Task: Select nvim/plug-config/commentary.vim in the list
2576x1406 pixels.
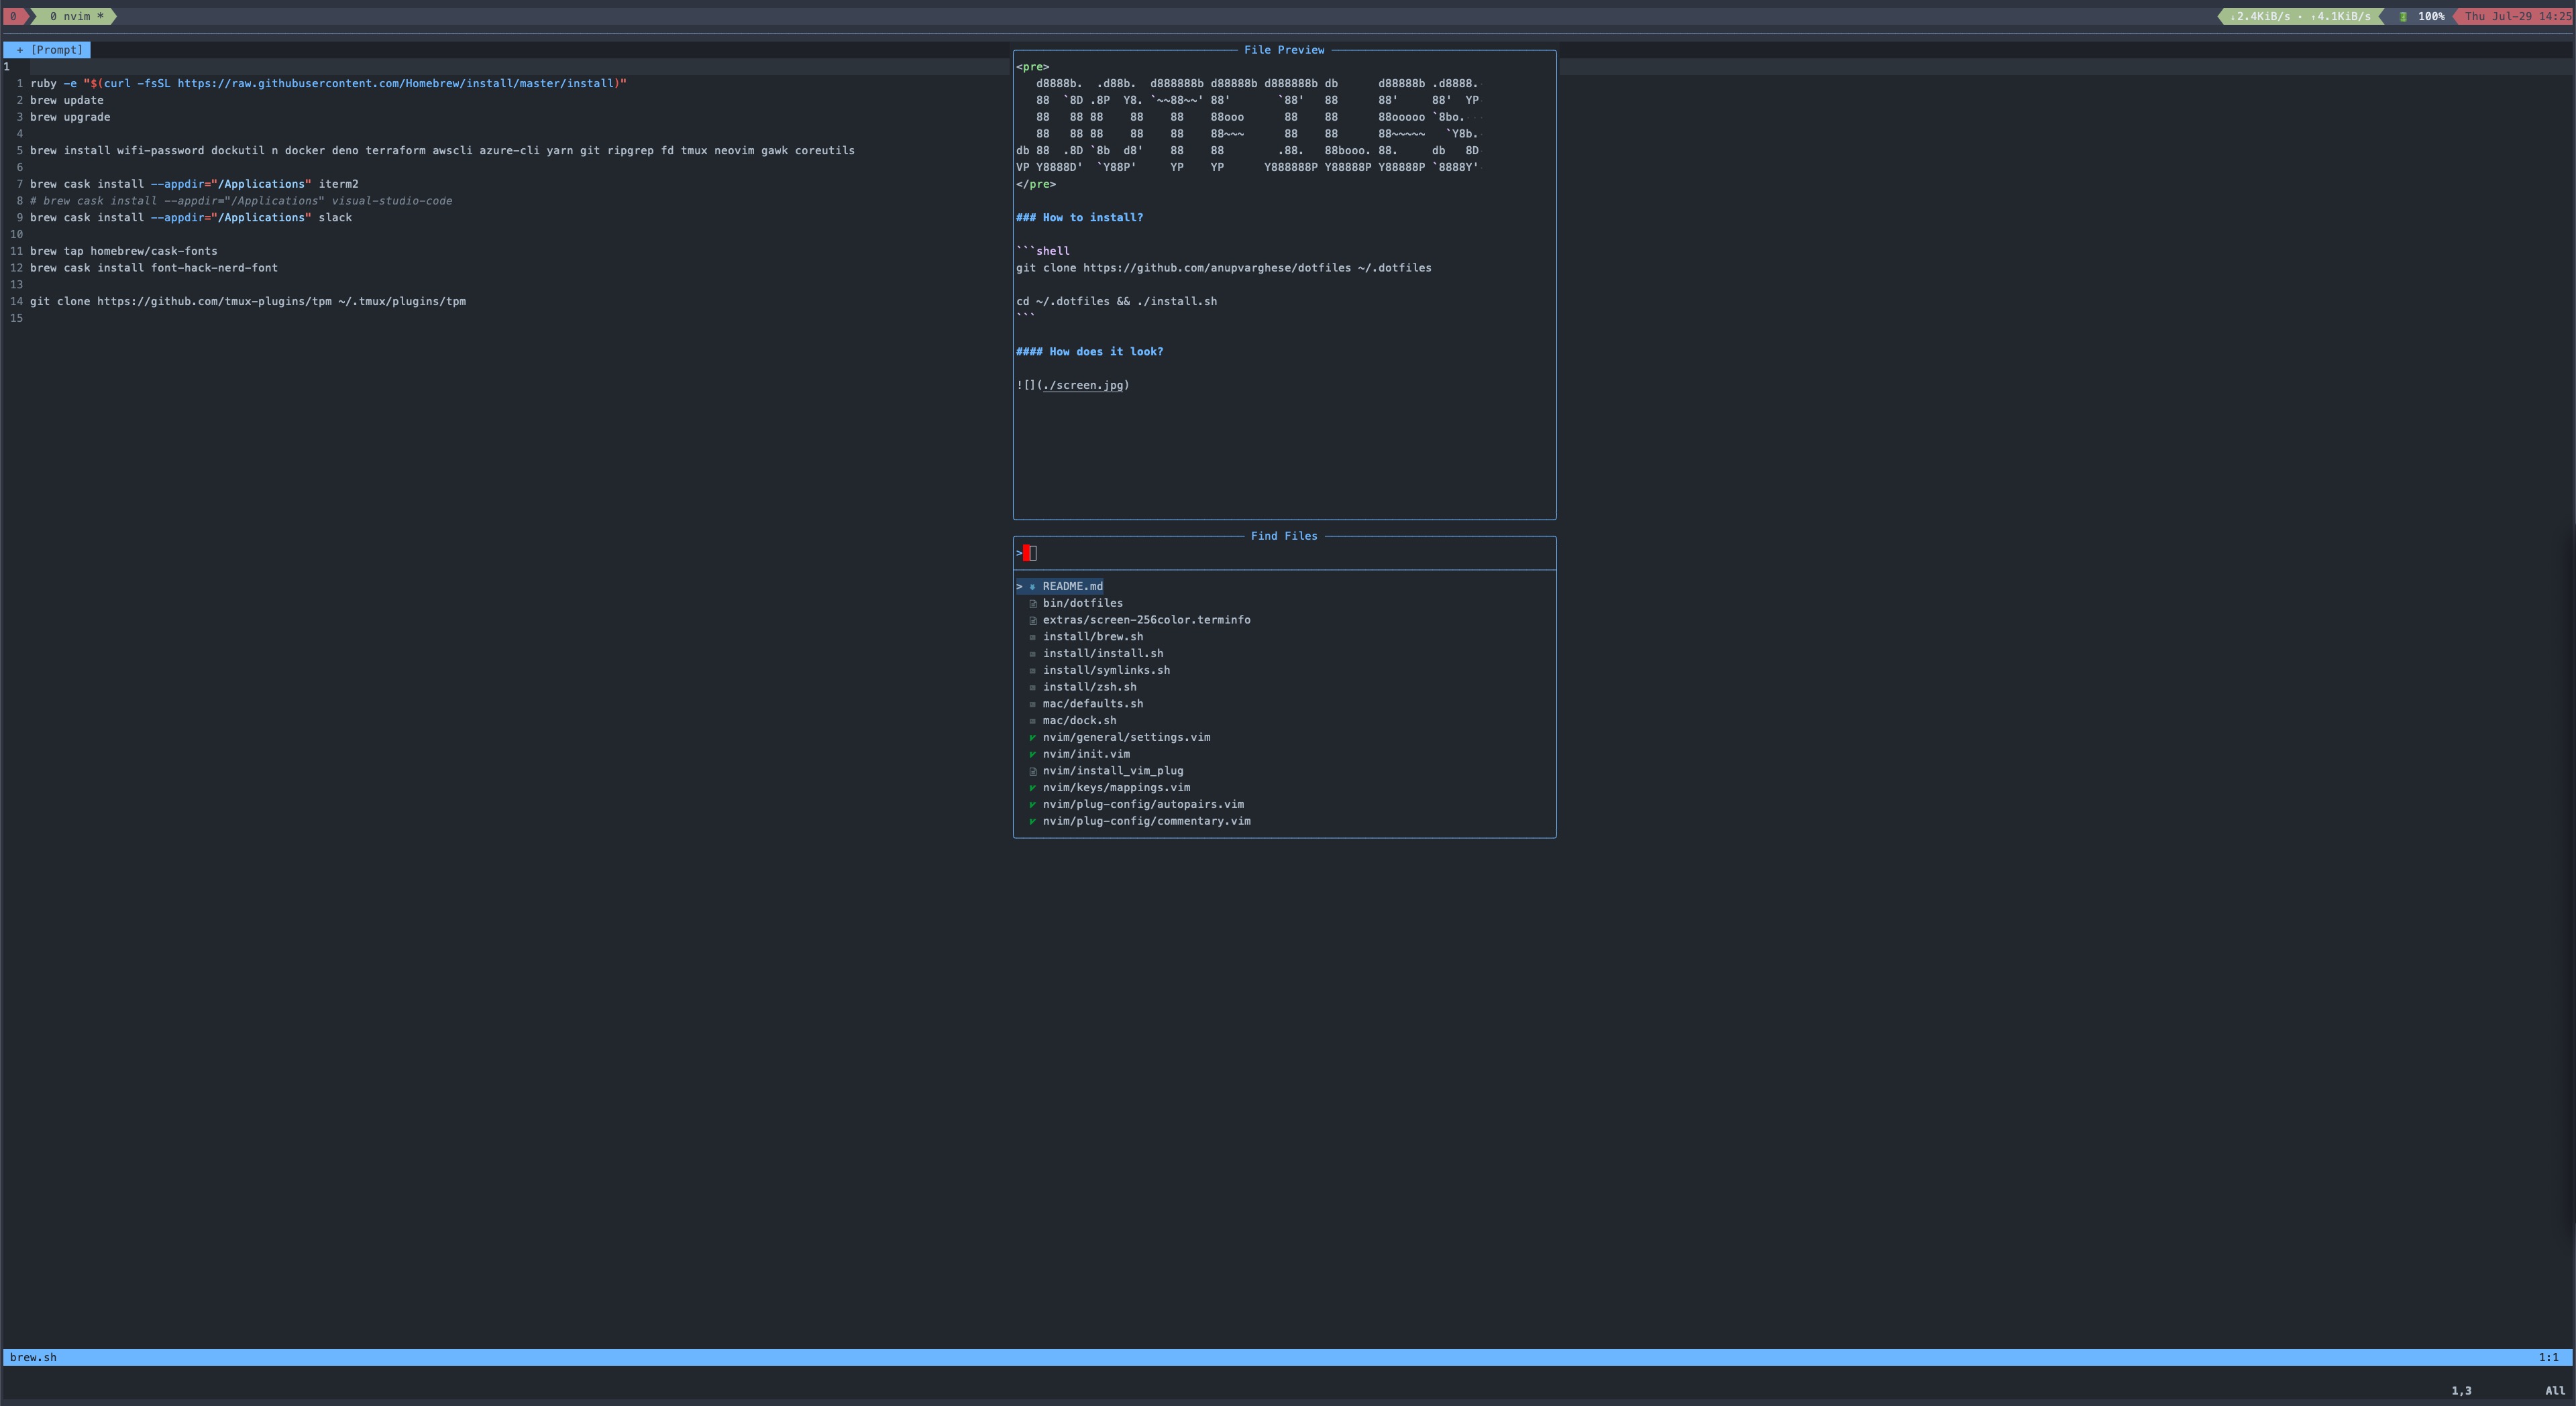Action: coord(1146,821)
